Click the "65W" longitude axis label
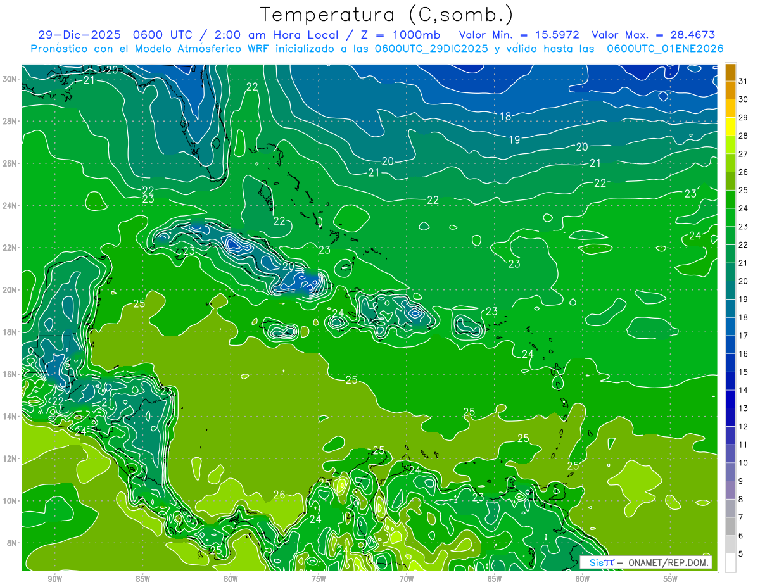 495,579
